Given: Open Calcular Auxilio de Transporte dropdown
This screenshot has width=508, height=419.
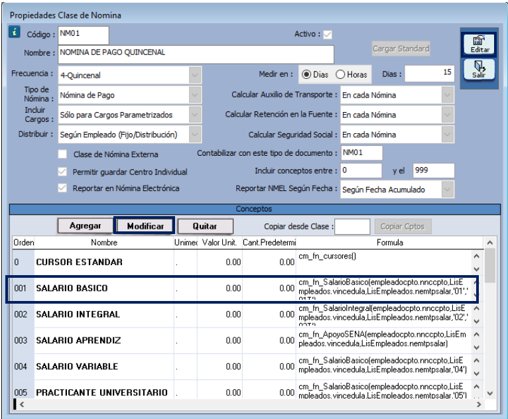Looking at the screenshot, I should 447,95.
